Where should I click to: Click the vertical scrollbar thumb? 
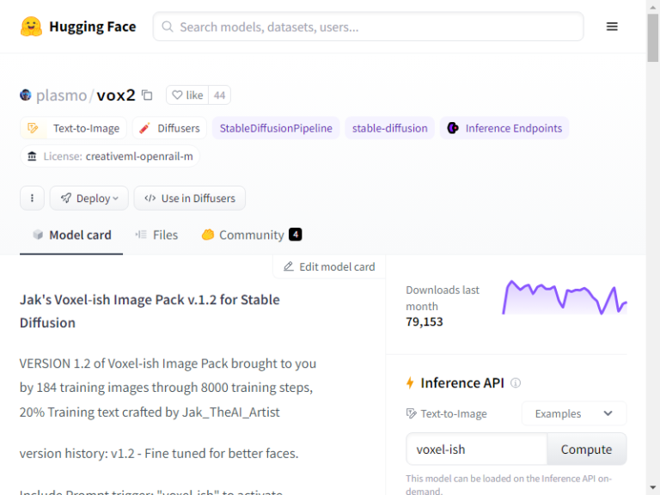pos(653,38)
